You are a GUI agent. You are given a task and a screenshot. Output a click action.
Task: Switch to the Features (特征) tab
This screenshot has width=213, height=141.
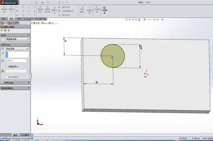[4, 19]
